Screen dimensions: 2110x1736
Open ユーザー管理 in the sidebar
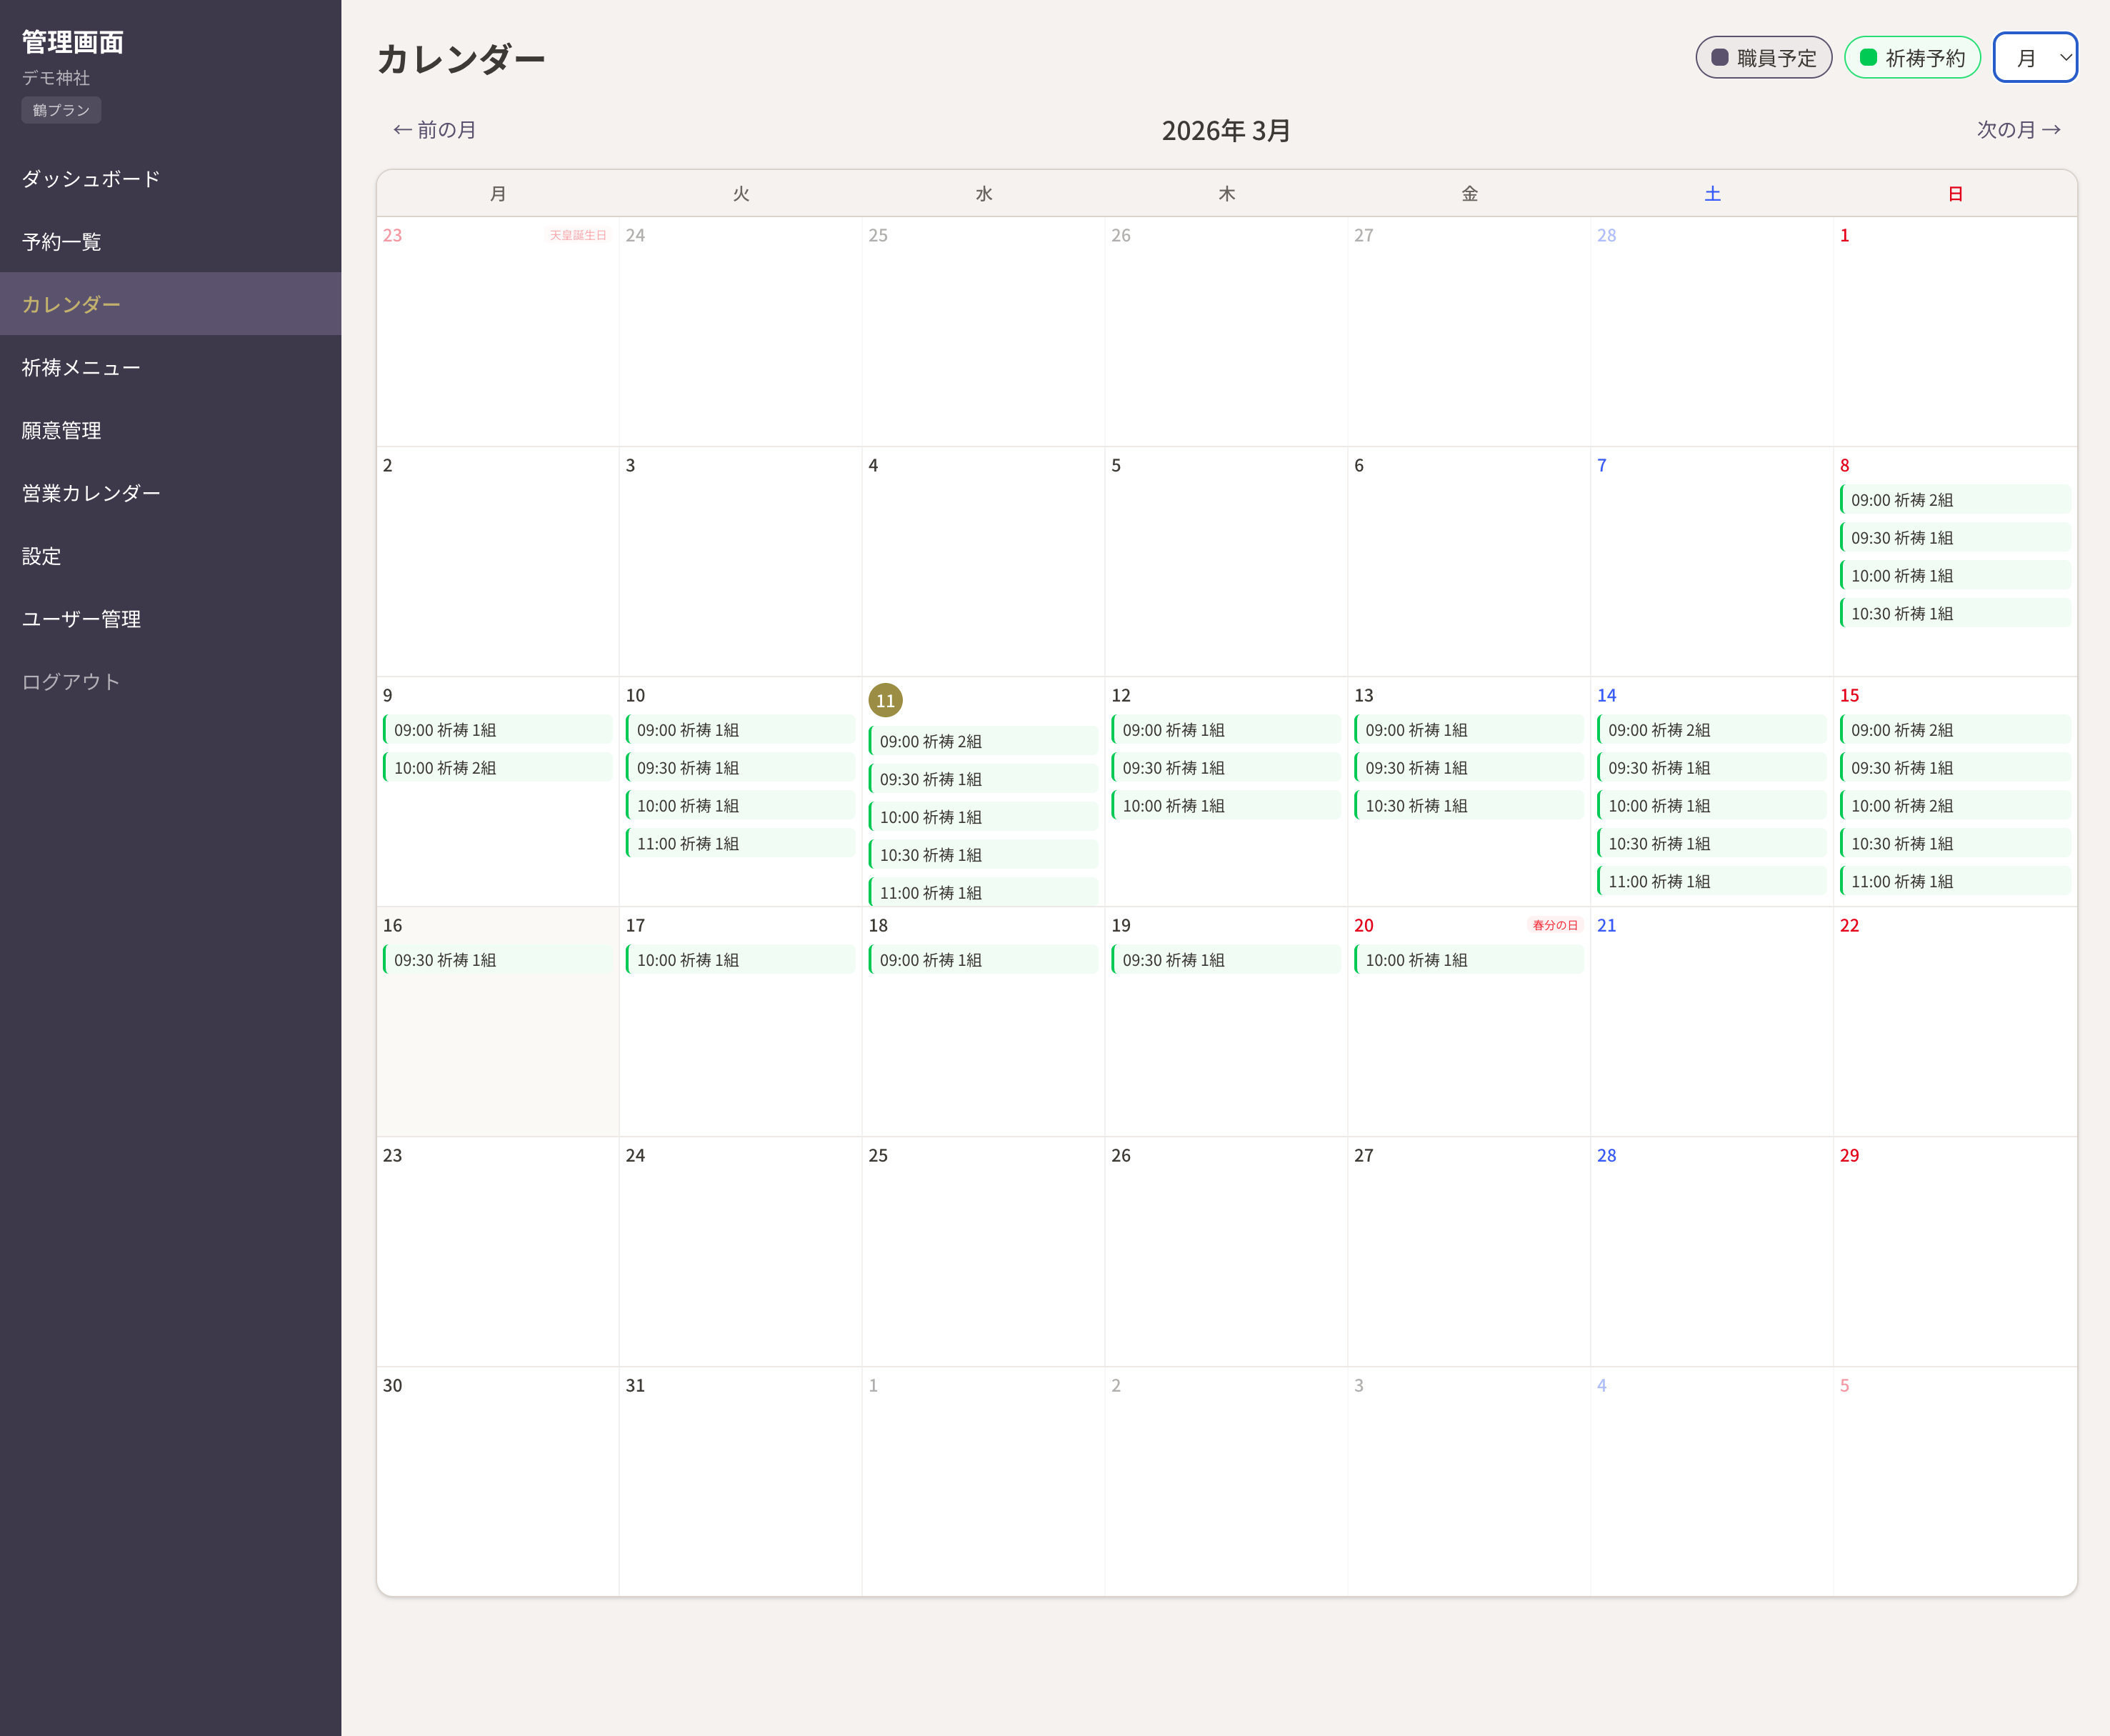[x=81, y=619]
